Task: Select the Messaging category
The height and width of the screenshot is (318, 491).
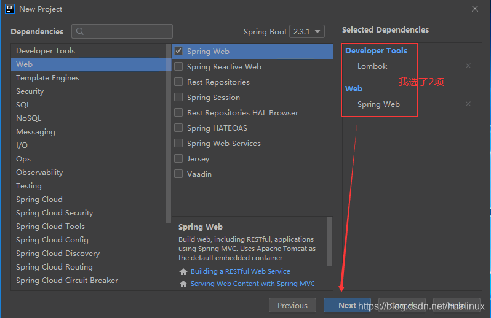Action: [89, 132]
